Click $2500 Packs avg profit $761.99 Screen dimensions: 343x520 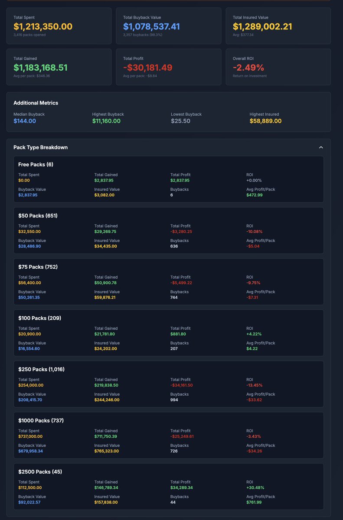254,502
